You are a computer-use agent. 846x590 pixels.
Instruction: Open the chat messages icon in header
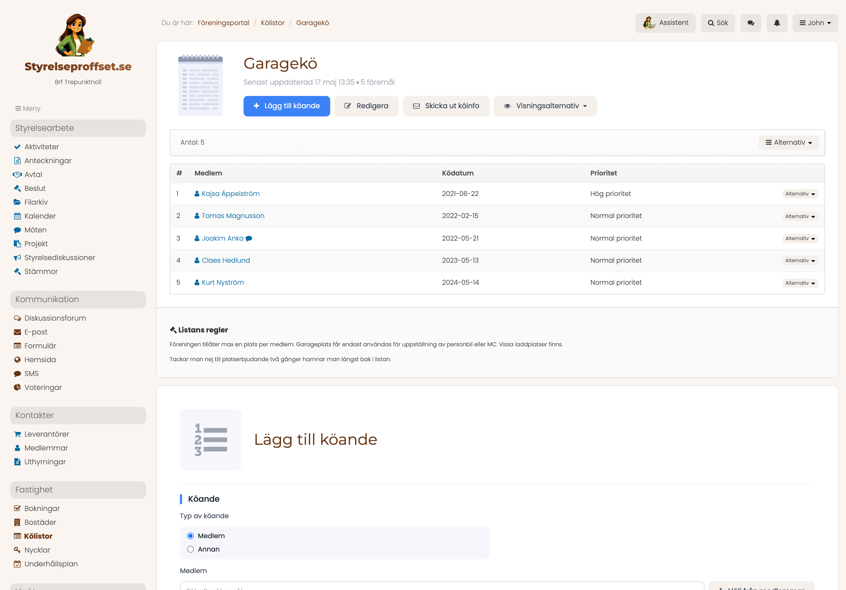[x=751, y=23]
